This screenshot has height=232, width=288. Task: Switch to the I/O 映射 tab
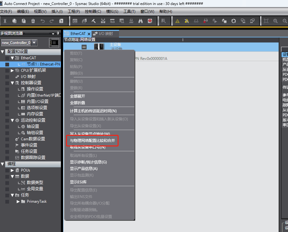106,34
